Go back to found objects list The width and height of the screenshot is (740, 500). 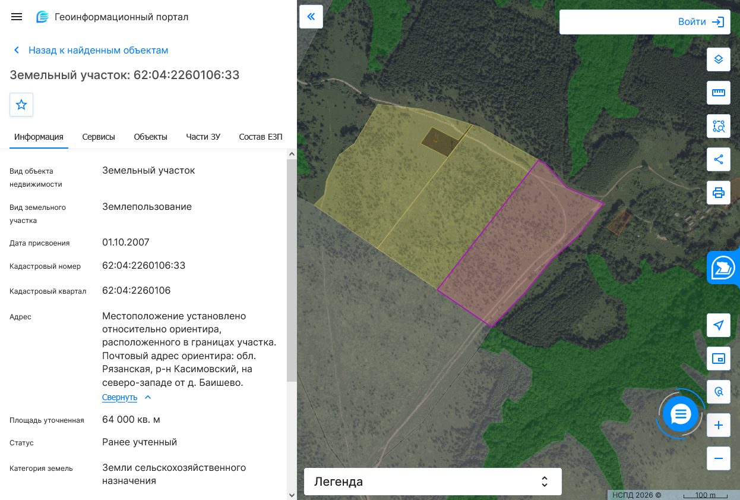tap(91, 50)
